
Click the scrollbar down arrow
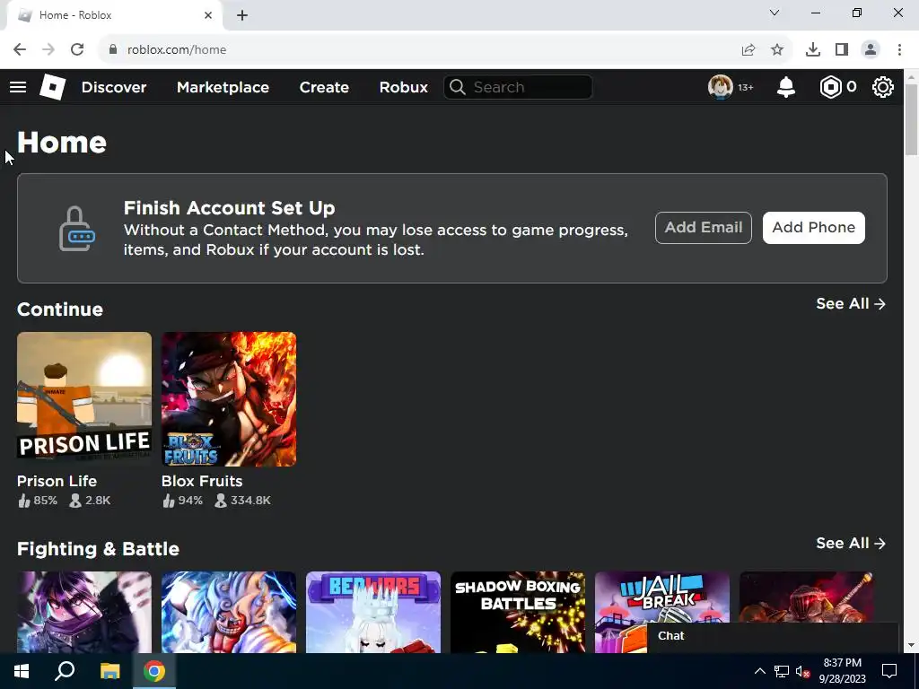click(912, 646)
